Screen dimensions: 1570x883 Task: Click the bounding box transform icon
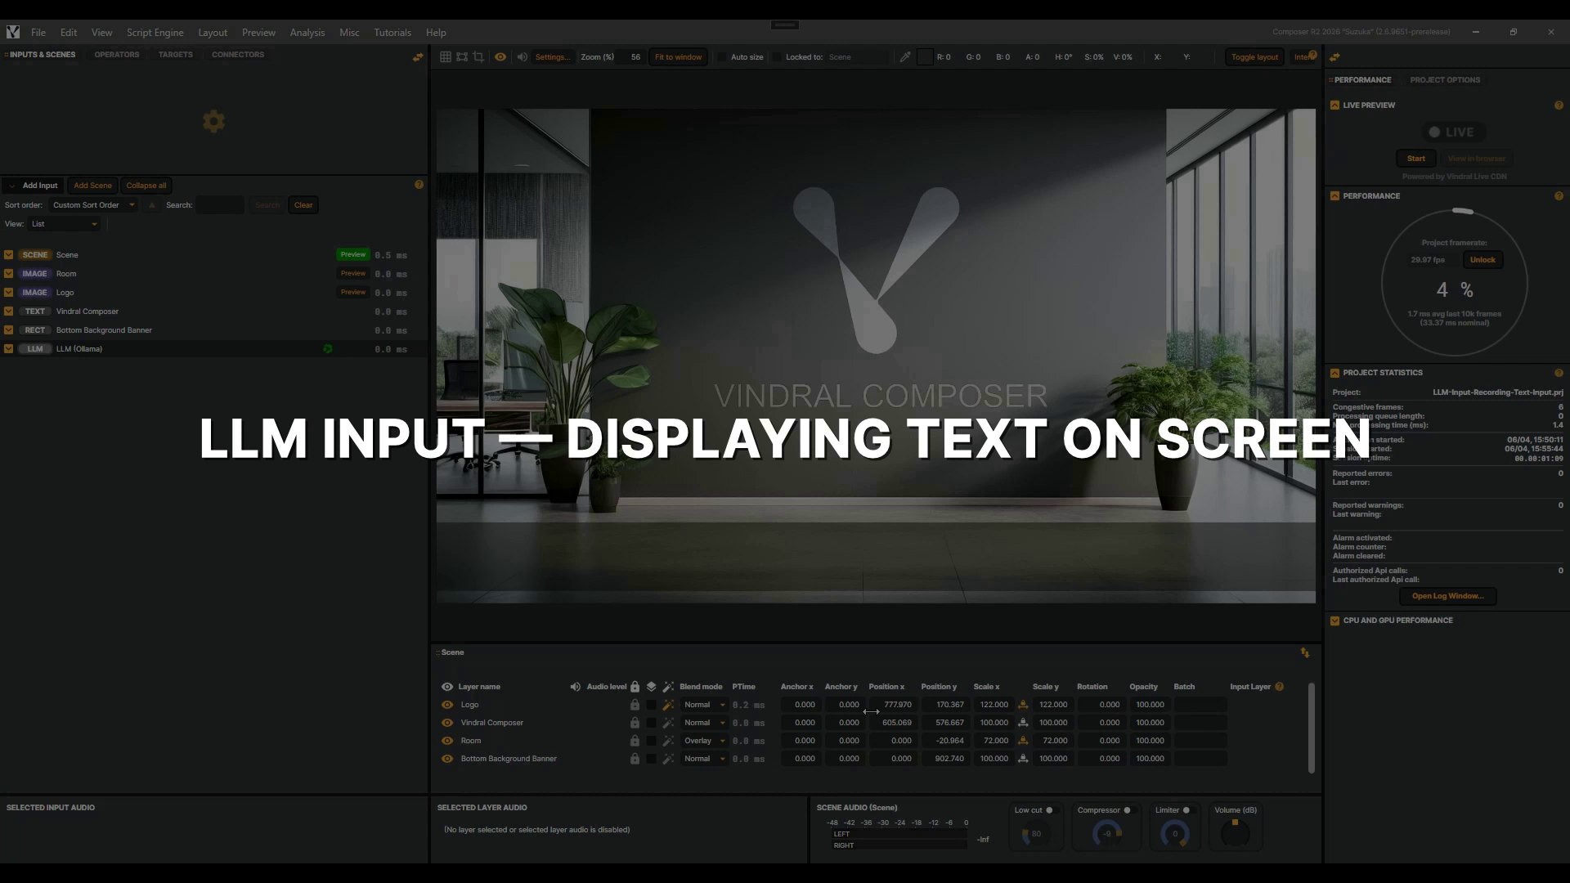tap(462, 57)
